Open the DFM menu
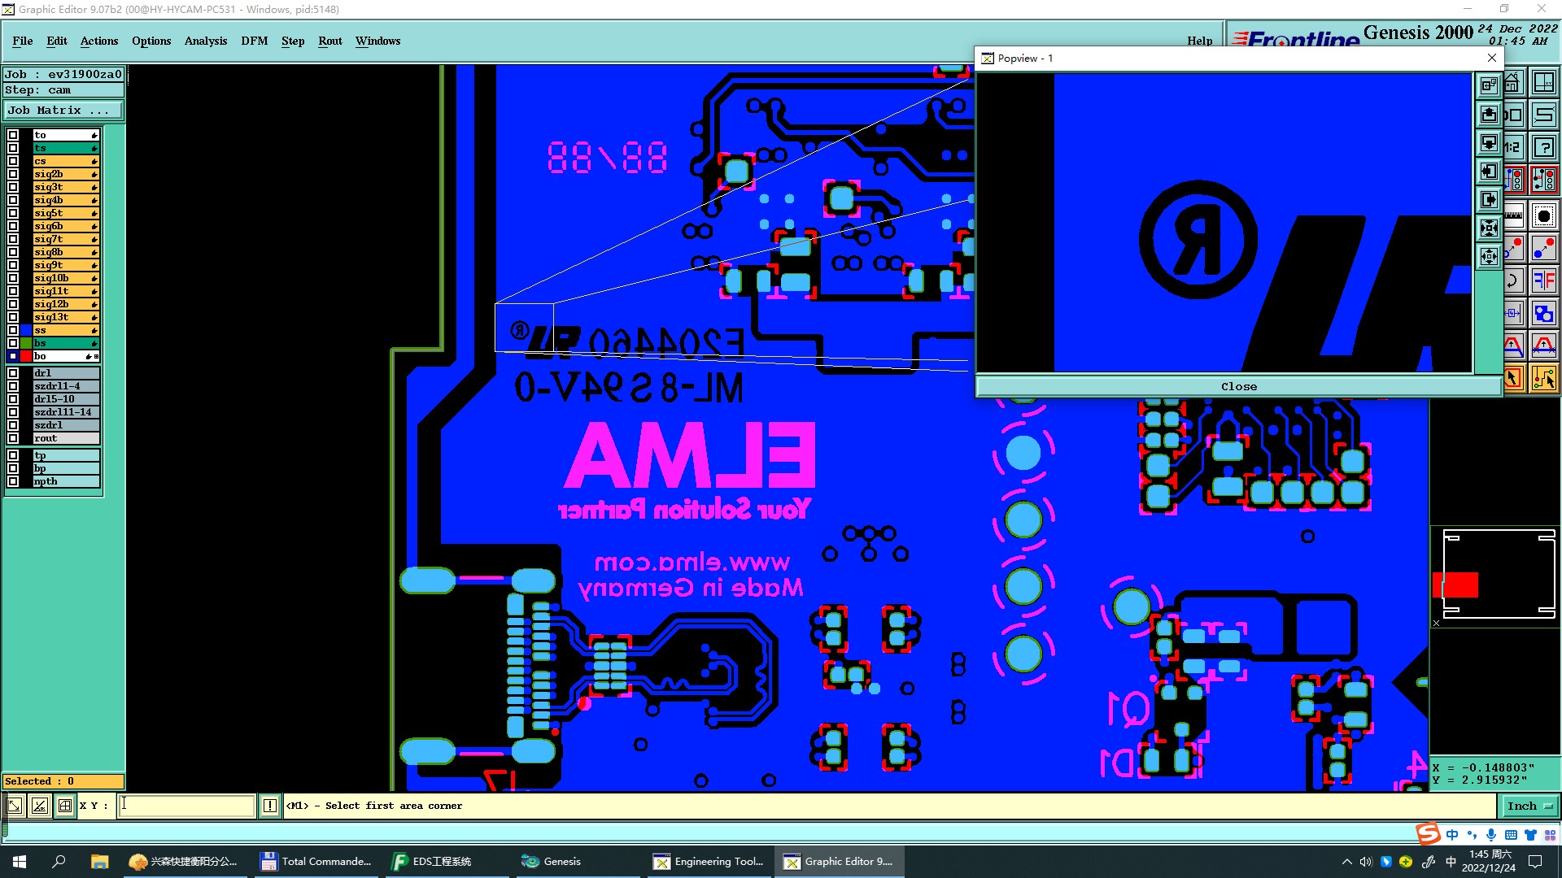This screenshot has height=878, width=1562. (x=254, y=41)
